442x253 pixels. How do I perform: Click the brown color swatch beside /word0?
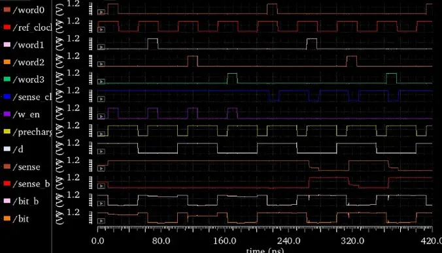[x=7, y=10]
